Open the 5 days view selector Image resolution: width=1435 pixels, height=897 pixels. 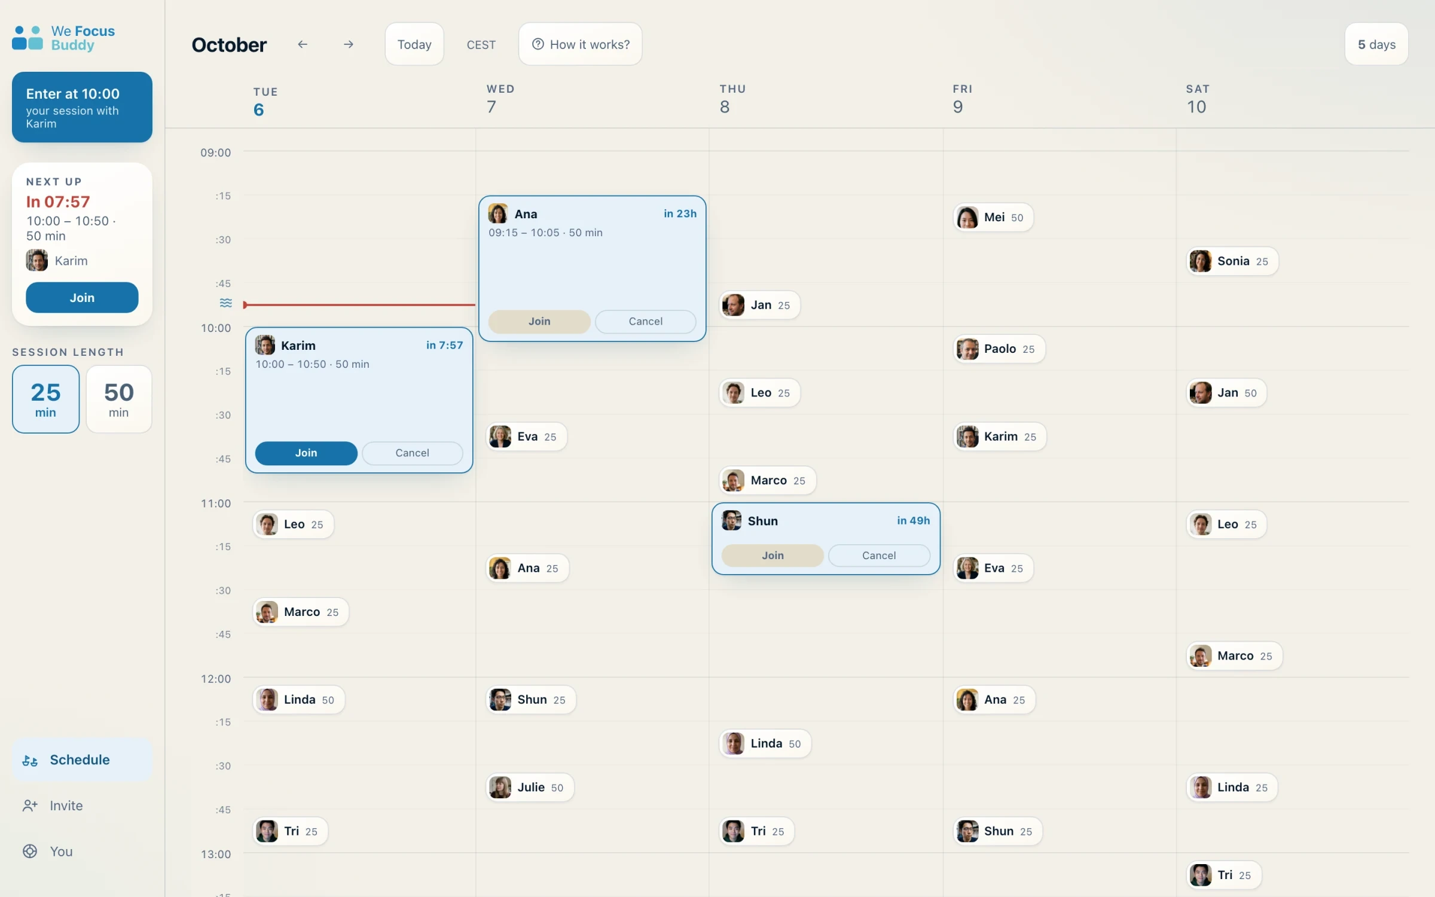pyautogui.click(x=1376, y=44)
